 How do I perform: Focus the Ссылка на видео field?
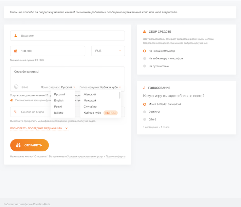68,112
